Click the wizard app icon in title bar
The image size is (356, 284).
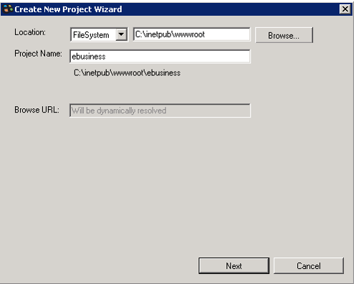pyautogui.click(x=8, y=9)
